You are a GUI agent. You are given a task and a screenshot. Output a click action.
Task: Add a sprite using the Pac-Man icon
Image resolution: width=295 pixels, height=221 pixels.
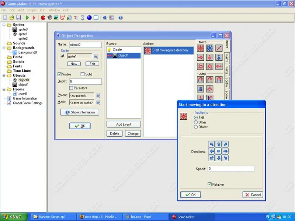[x=43, y=18]
